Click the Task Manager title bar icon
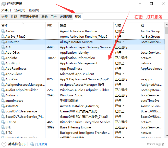 [x=3, y=4]
